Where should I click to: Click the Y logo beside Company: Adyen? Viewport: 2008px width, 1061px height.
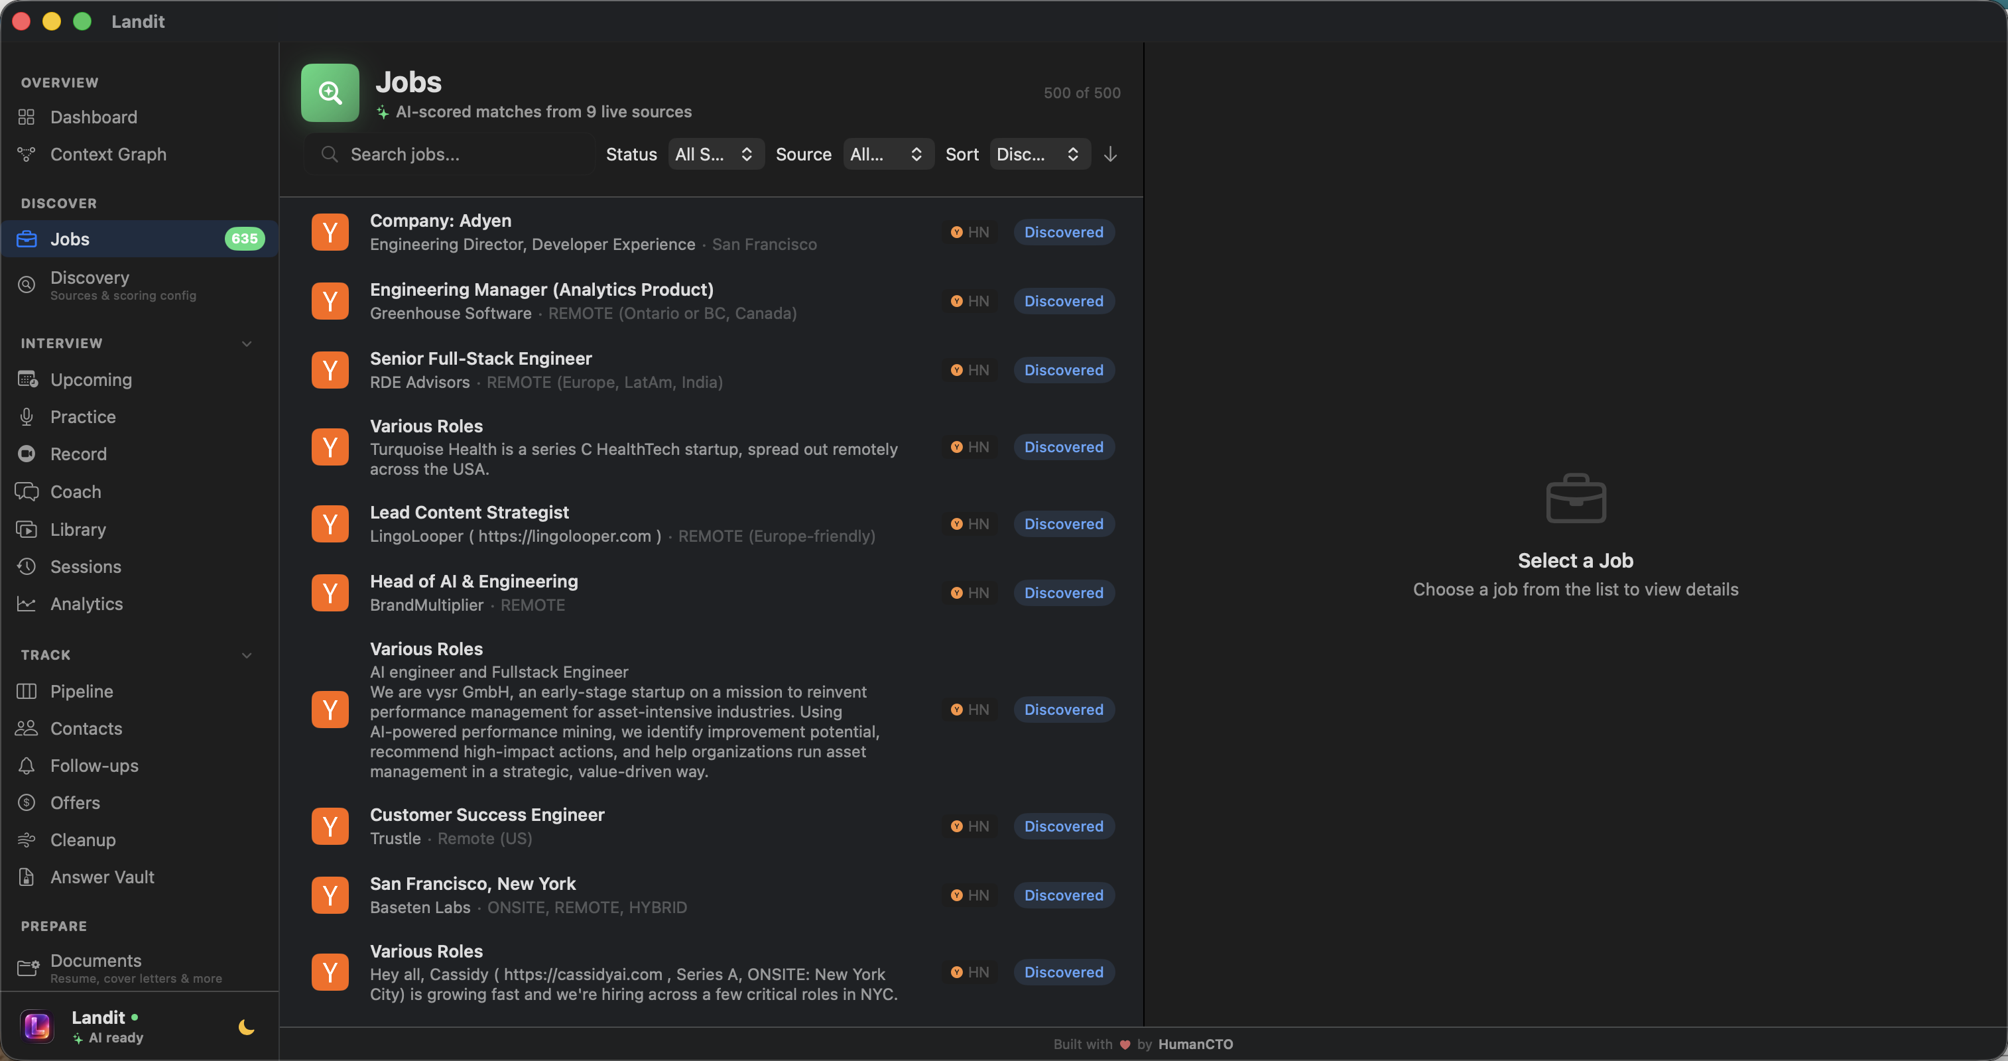coord(330,232)
